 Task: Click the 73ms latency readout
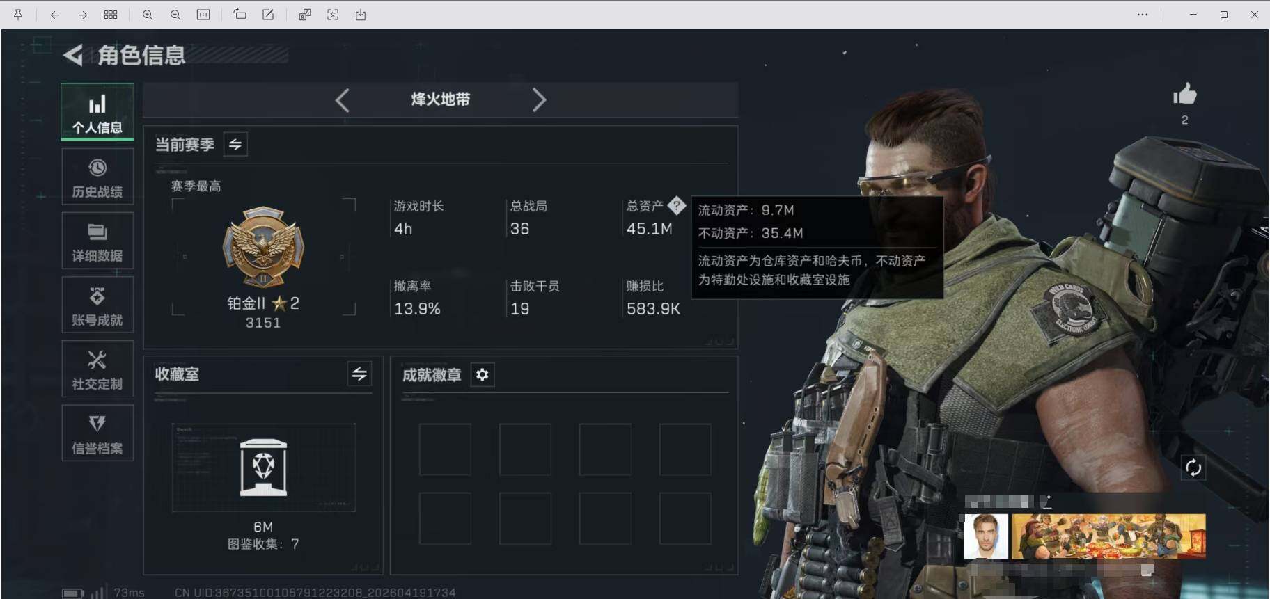130,593
